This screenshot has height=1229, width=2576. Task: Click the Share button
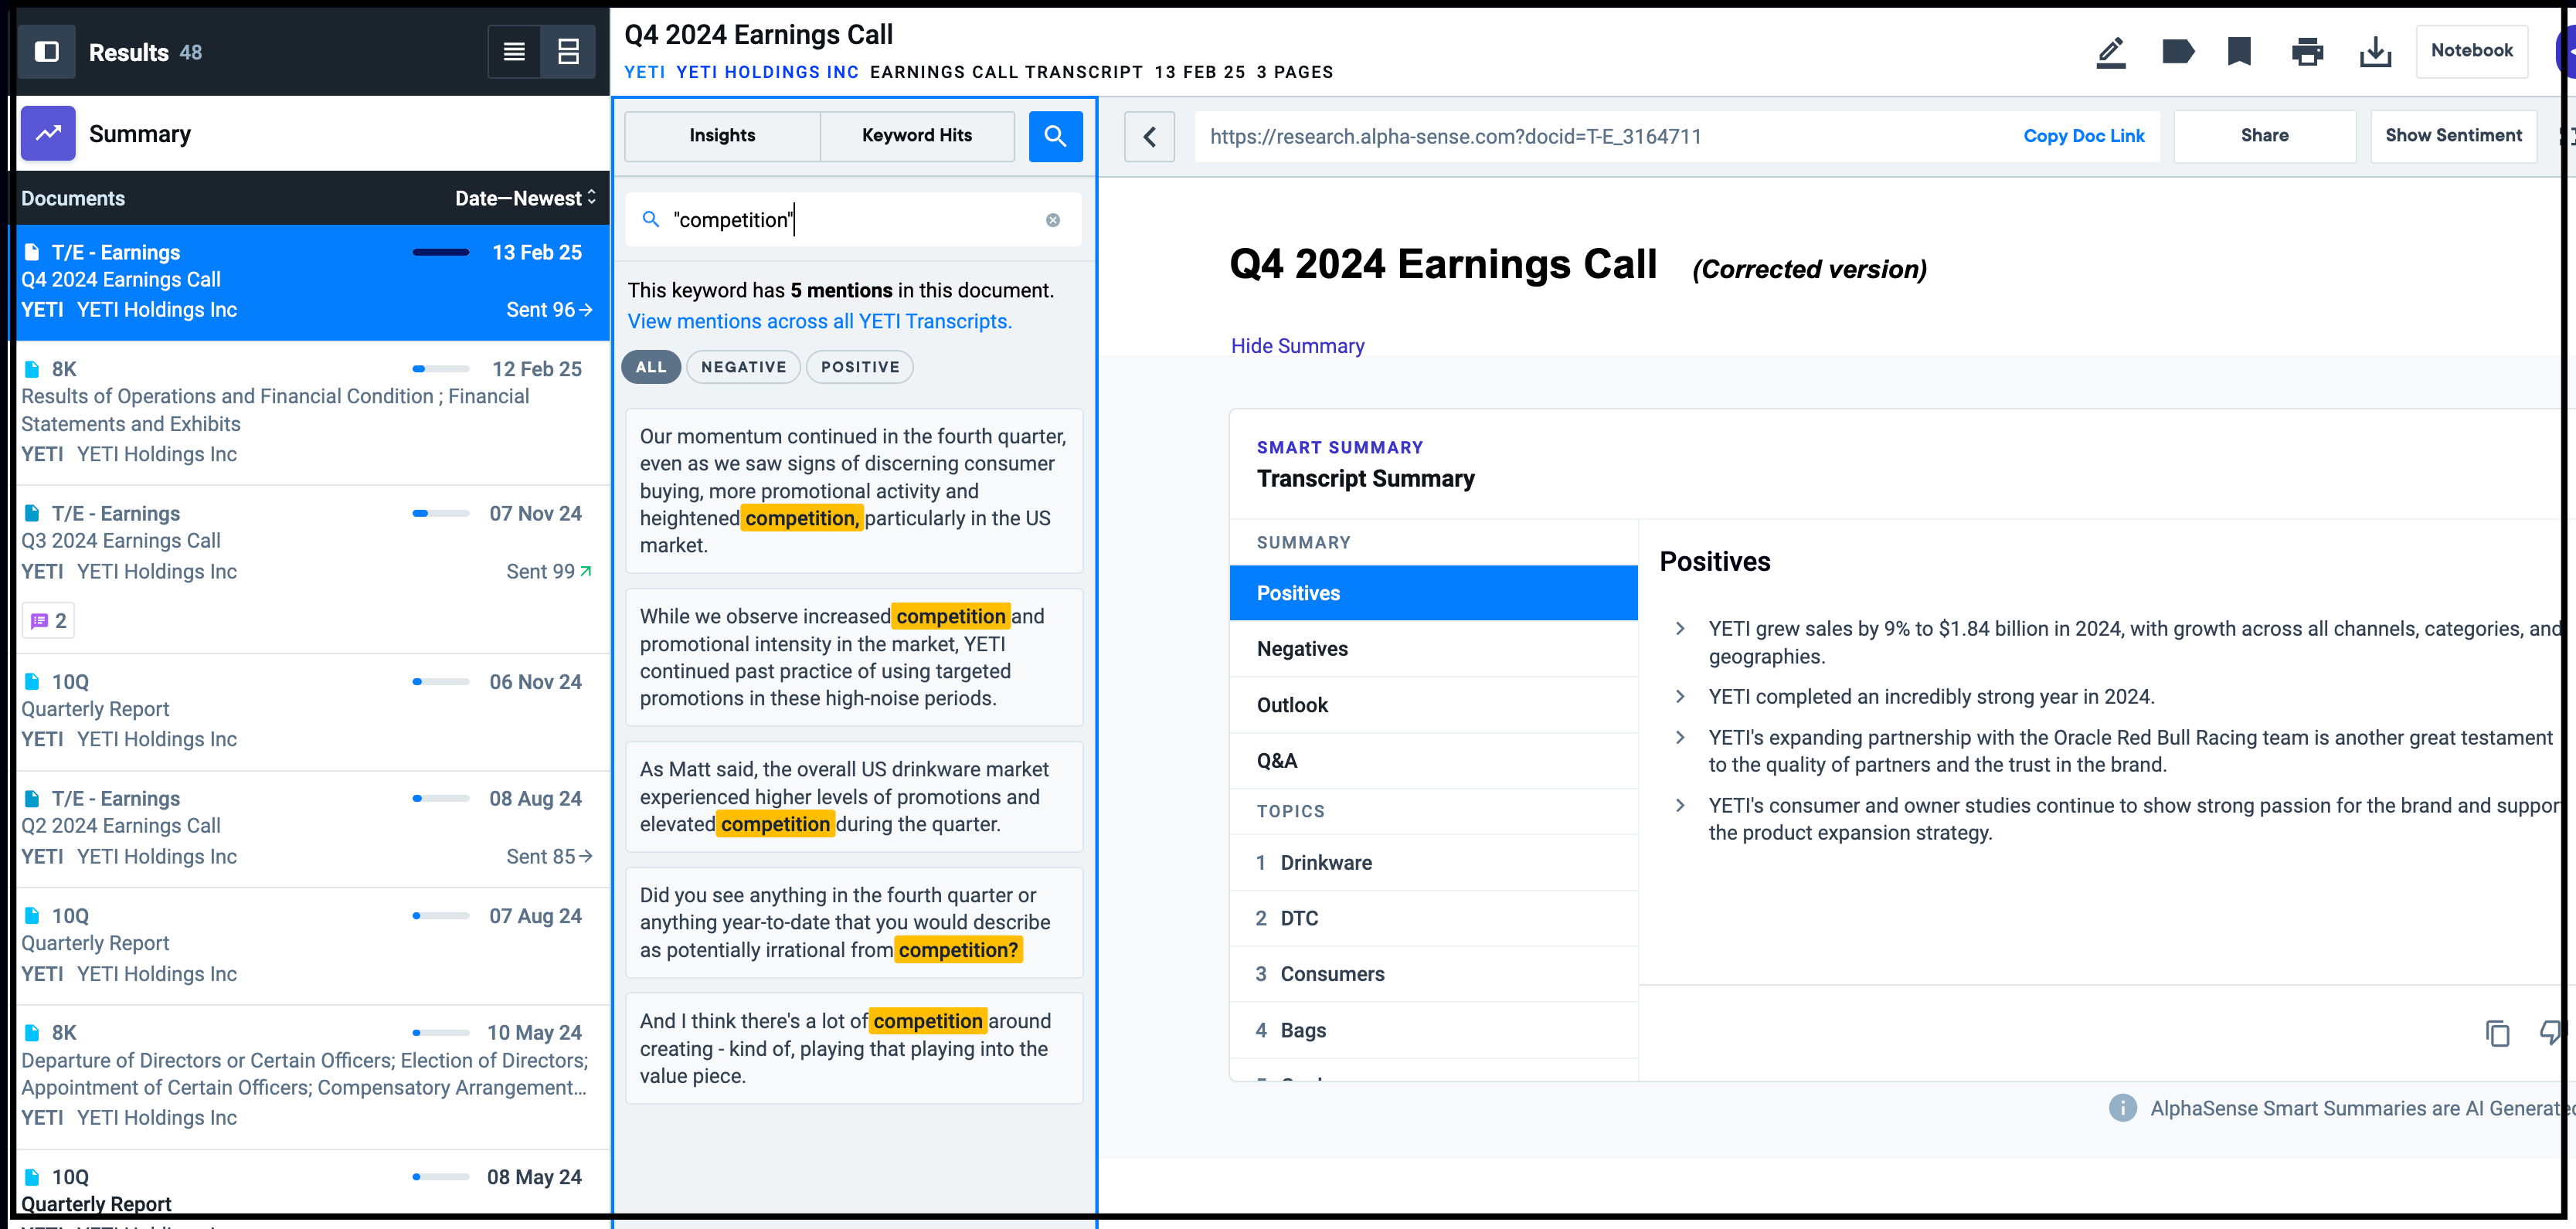click(x=2264, y=136)
